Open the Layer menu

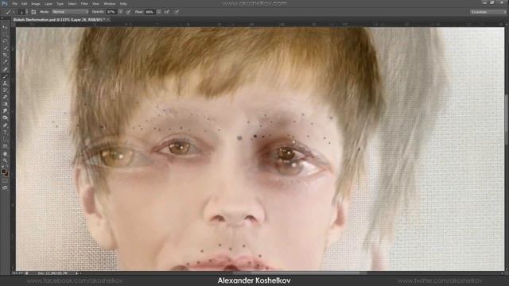click(48, 3)
